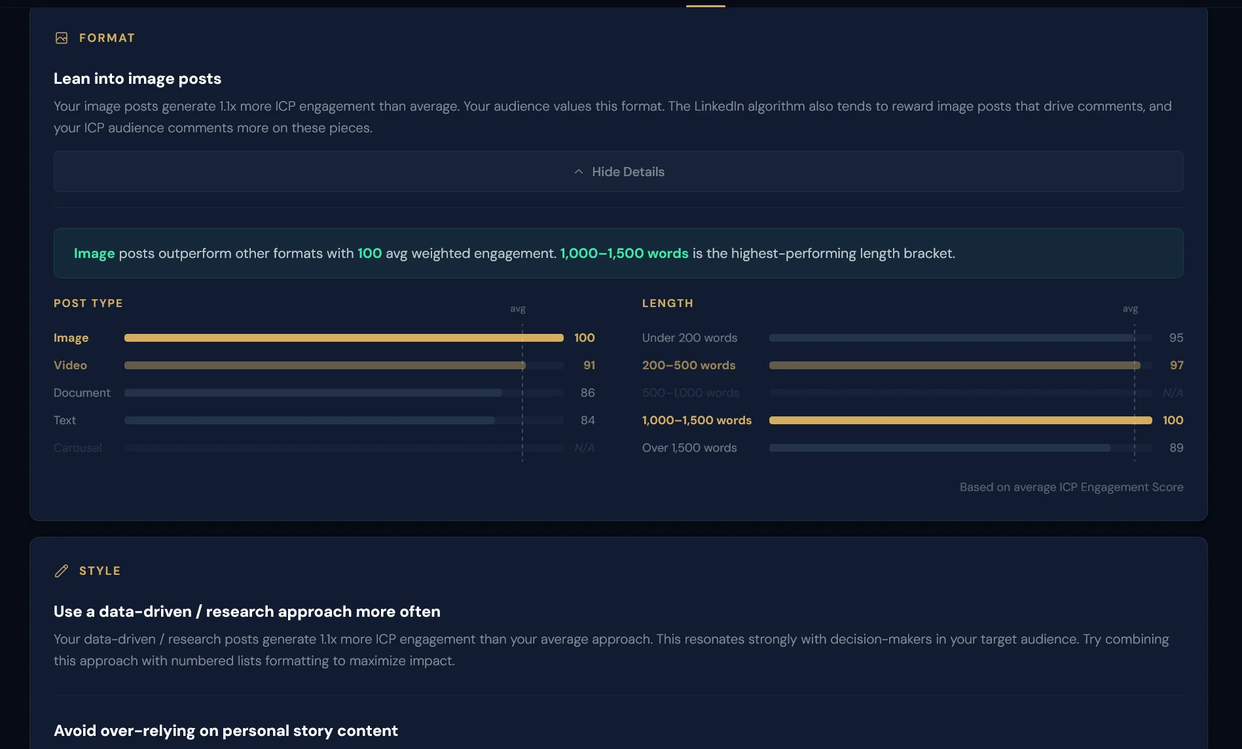Click Avoid over-relying on personal story content
Viewport: 1242px width, 749px height.
[226, 731]
